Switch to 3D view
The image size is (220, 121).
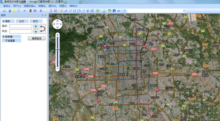[x=25, y=11]
